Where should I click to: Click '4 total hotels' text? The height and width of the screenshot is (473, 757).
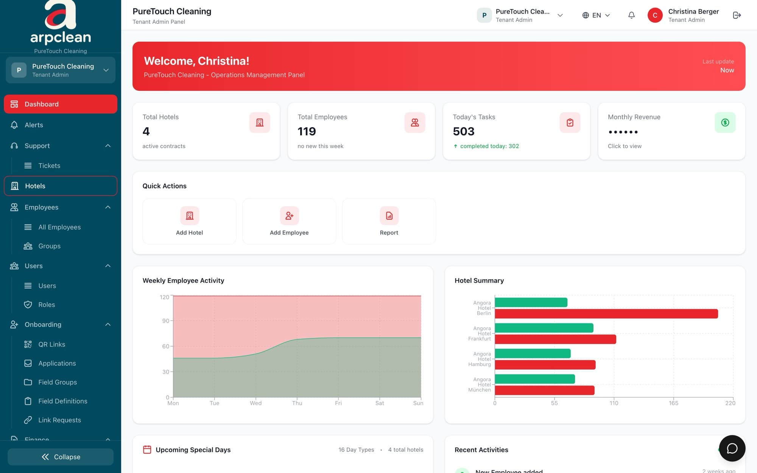[406, 450]
